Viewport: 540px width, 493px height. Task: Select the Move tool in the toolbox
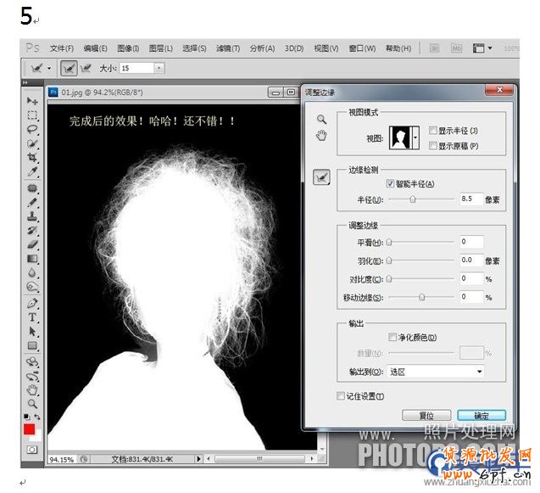click(x=33, y=101)
